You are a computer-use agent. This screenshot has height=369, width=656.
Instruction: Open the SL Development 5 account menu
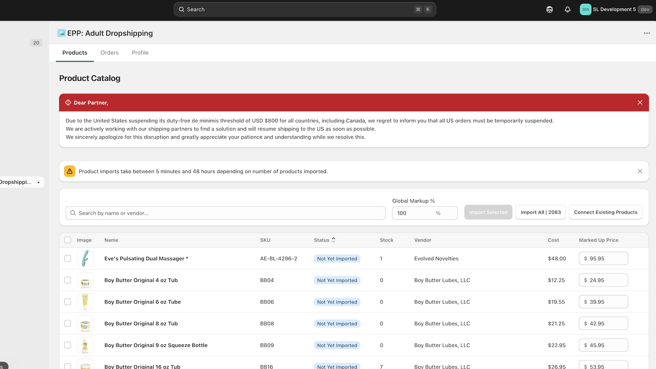coord(615,9)
